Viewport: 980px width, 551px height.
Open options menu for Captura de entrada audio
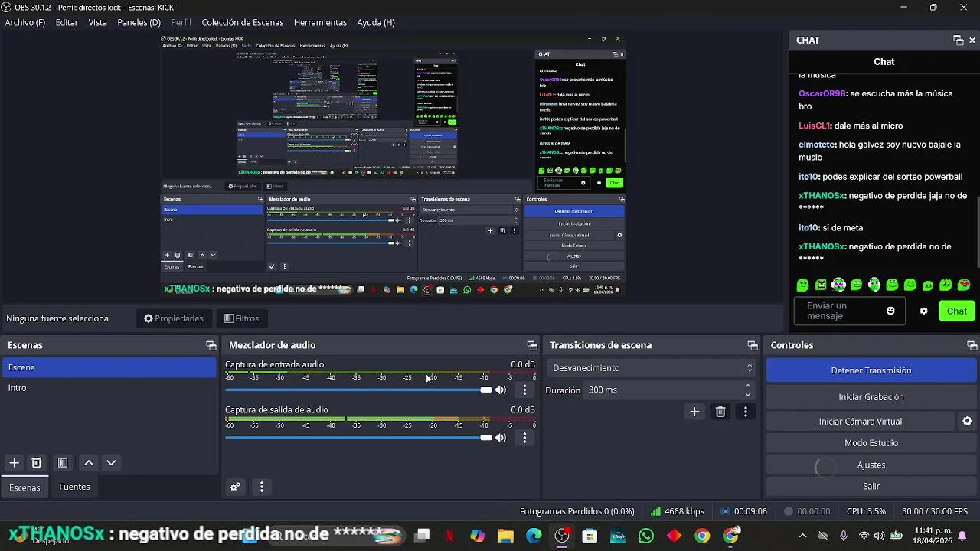click(x=524, y=390)
